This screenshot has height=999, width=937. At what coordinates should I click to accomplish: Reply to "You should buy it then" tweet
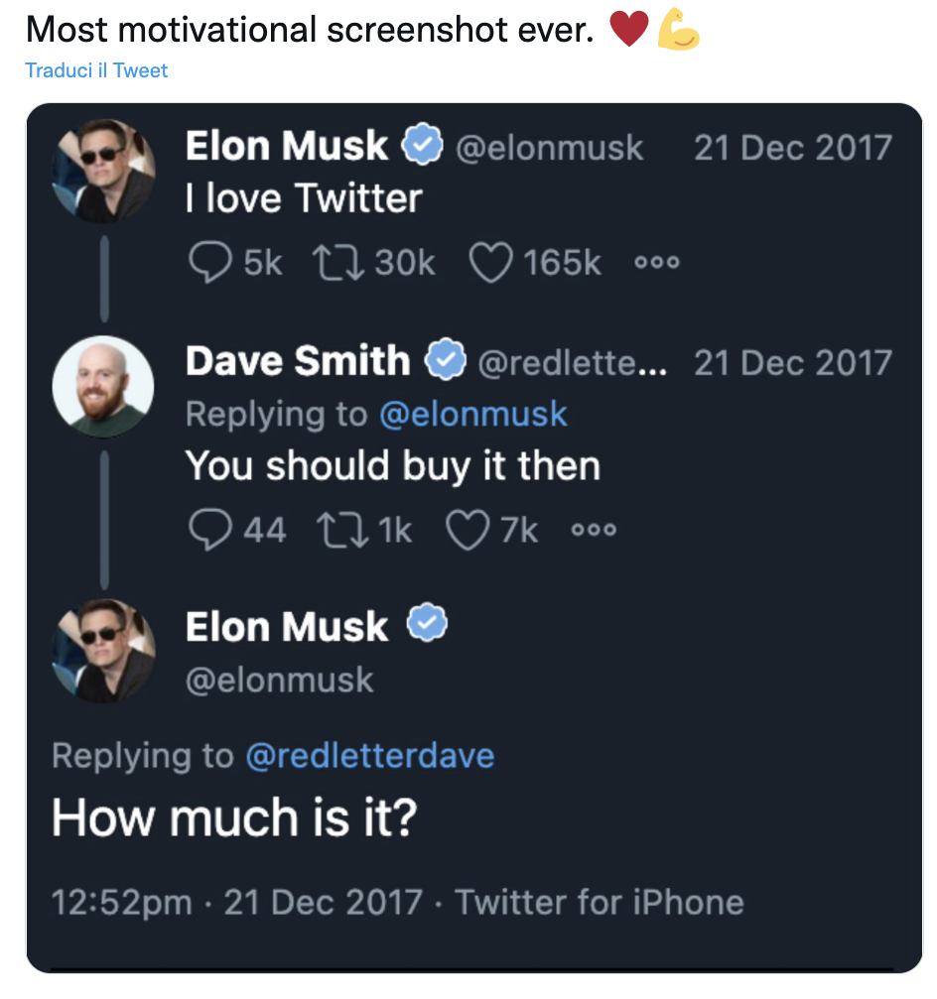pyautogui.click(x=207, y=531)
